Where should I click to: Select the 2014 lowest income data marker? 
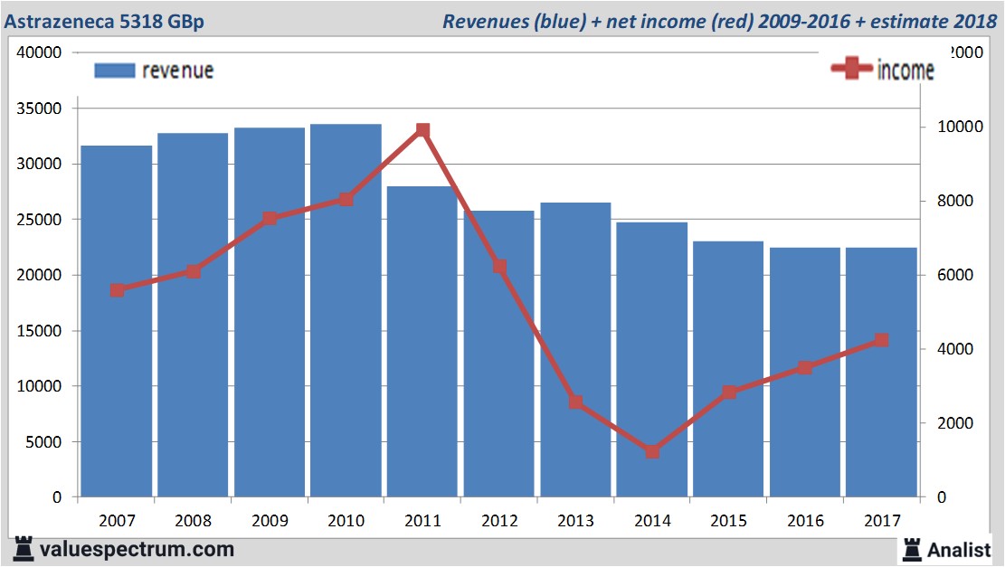tap(653, 451)
